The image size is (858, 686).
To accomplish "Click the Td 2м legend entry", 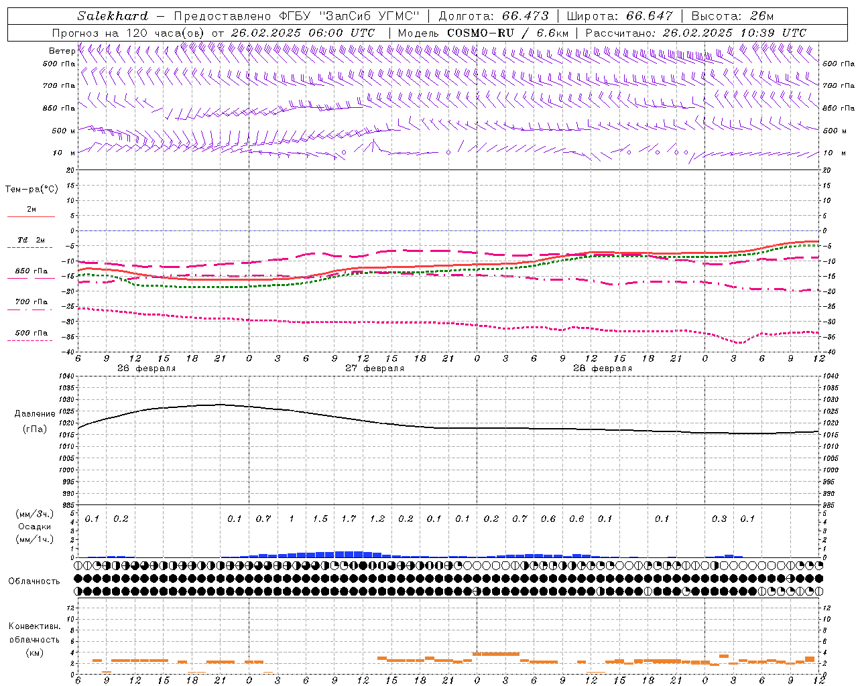I will [32, 240].
